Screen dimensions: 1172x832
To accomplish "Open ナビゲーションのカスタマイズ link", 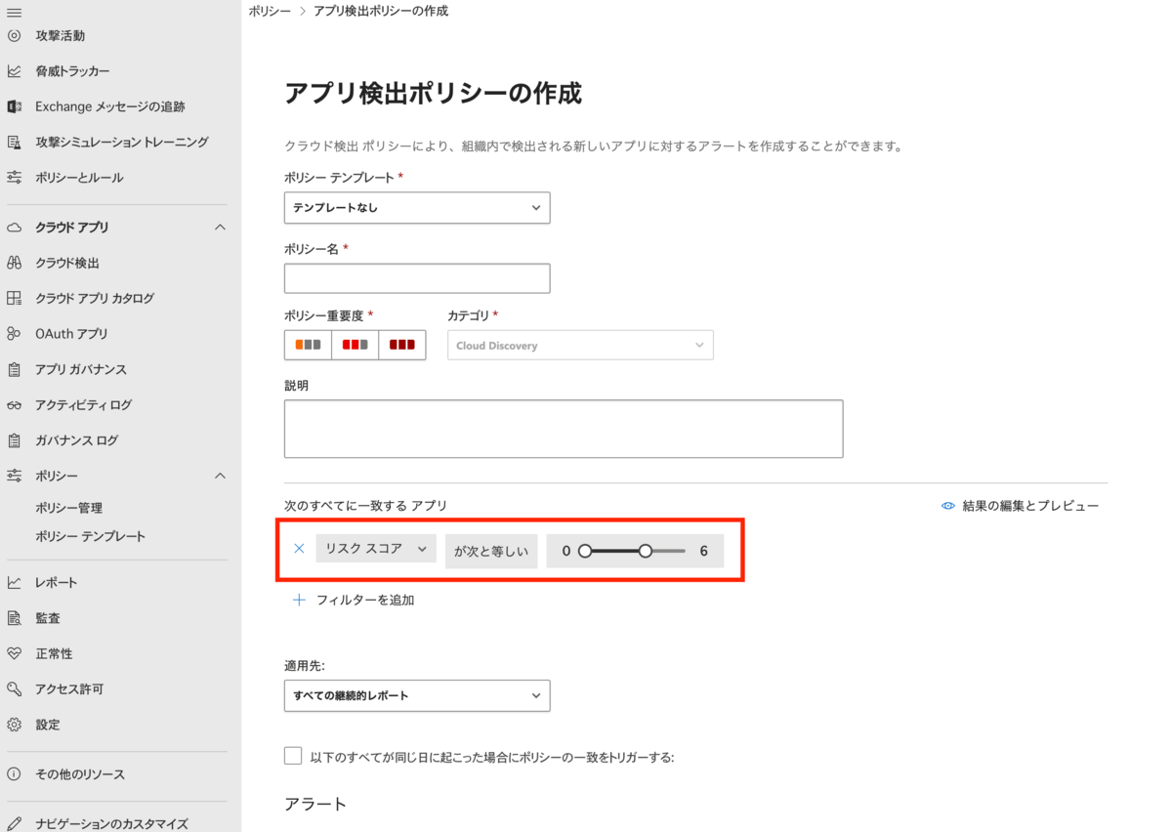I will coord(111,823).
